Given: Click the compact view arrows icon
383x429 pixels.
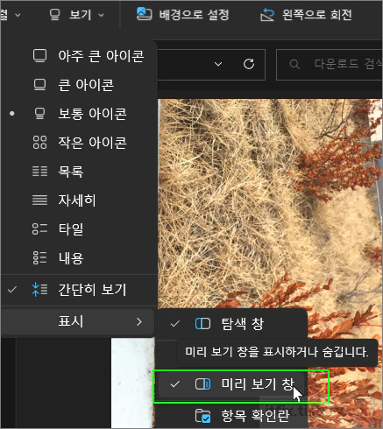Looking at the screenshot, I should coord(39,290).
